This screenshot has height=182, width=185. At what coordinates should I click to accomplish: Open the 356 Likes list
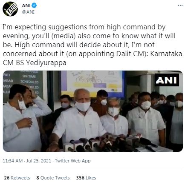pos(86,178)
